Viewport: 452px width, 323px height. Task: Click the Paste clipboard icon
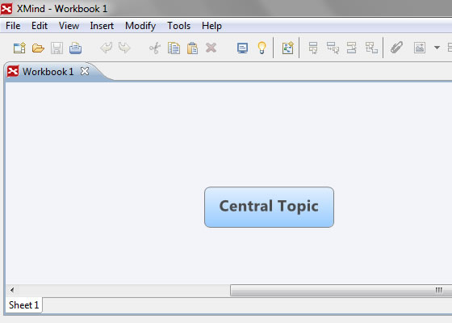(x=192, y=48)
